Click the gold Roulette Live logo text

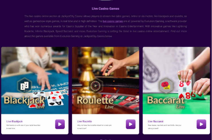point(95,102)
